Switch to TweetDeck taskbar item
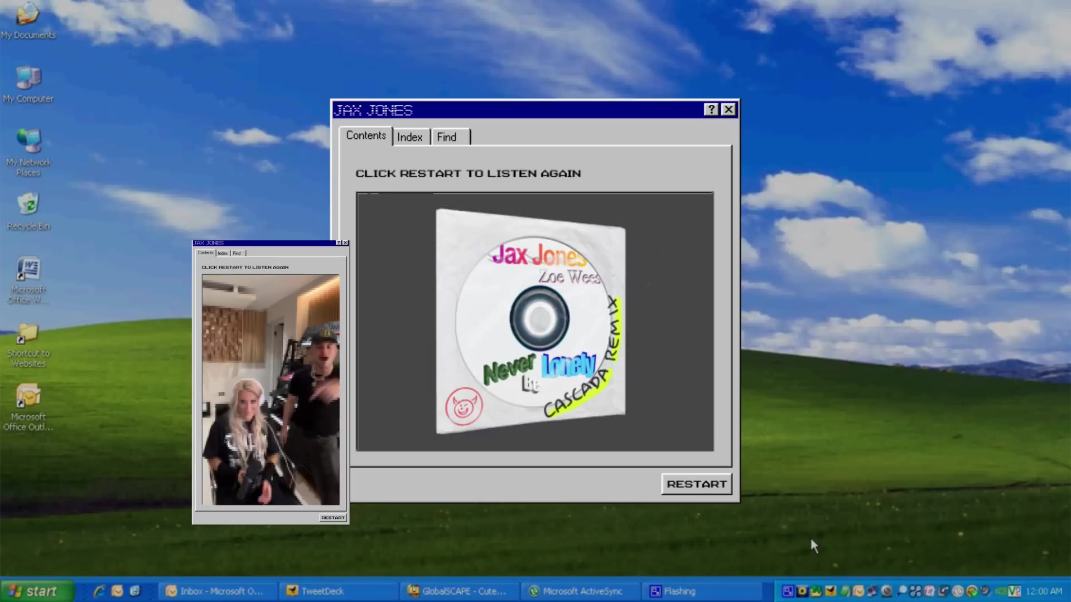1071x602 pixels. tap(339, 591)
